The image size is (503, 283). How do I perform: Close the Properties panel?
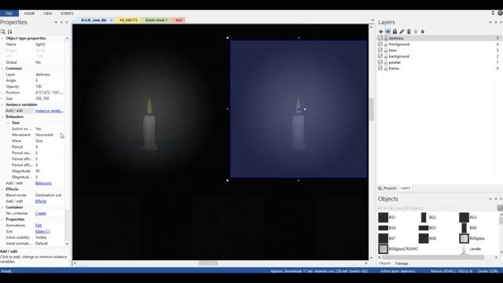tap(67, 23)
